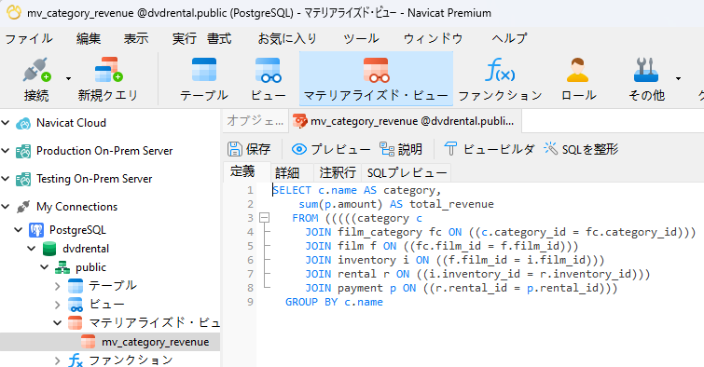Screen dimensions: 704x367
Task: Switch to the 定義 tab
Action: (242, 171)
